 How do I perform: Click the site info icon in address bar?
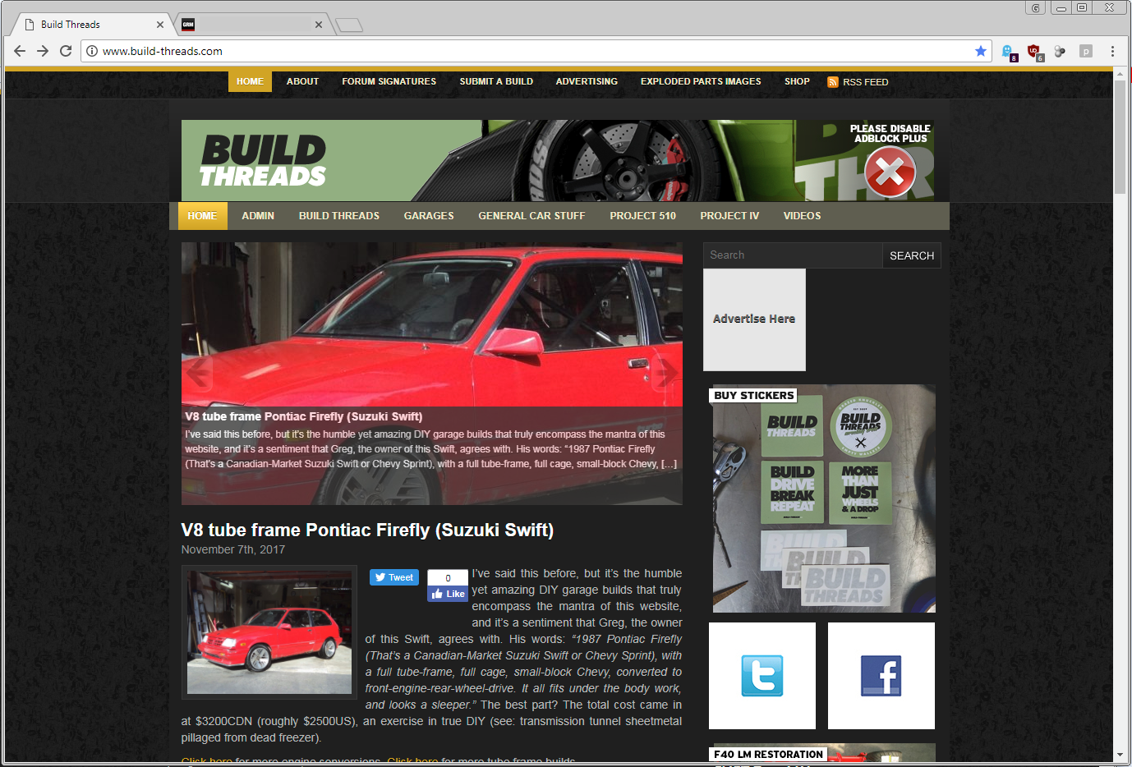(92, 51)
